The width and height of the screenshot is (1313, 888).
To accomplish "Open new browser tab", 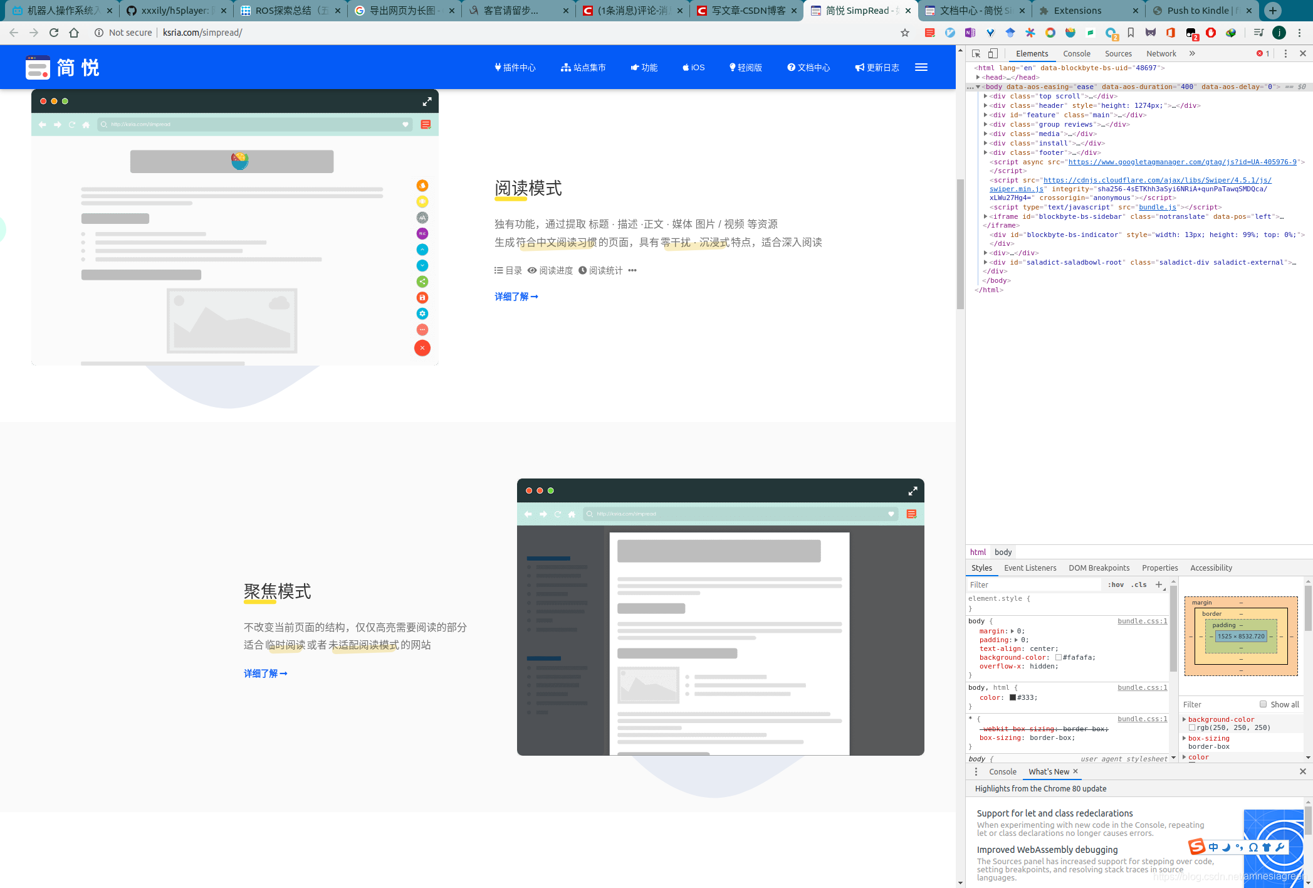I will pyautogui.click(x=1272, y=11).
